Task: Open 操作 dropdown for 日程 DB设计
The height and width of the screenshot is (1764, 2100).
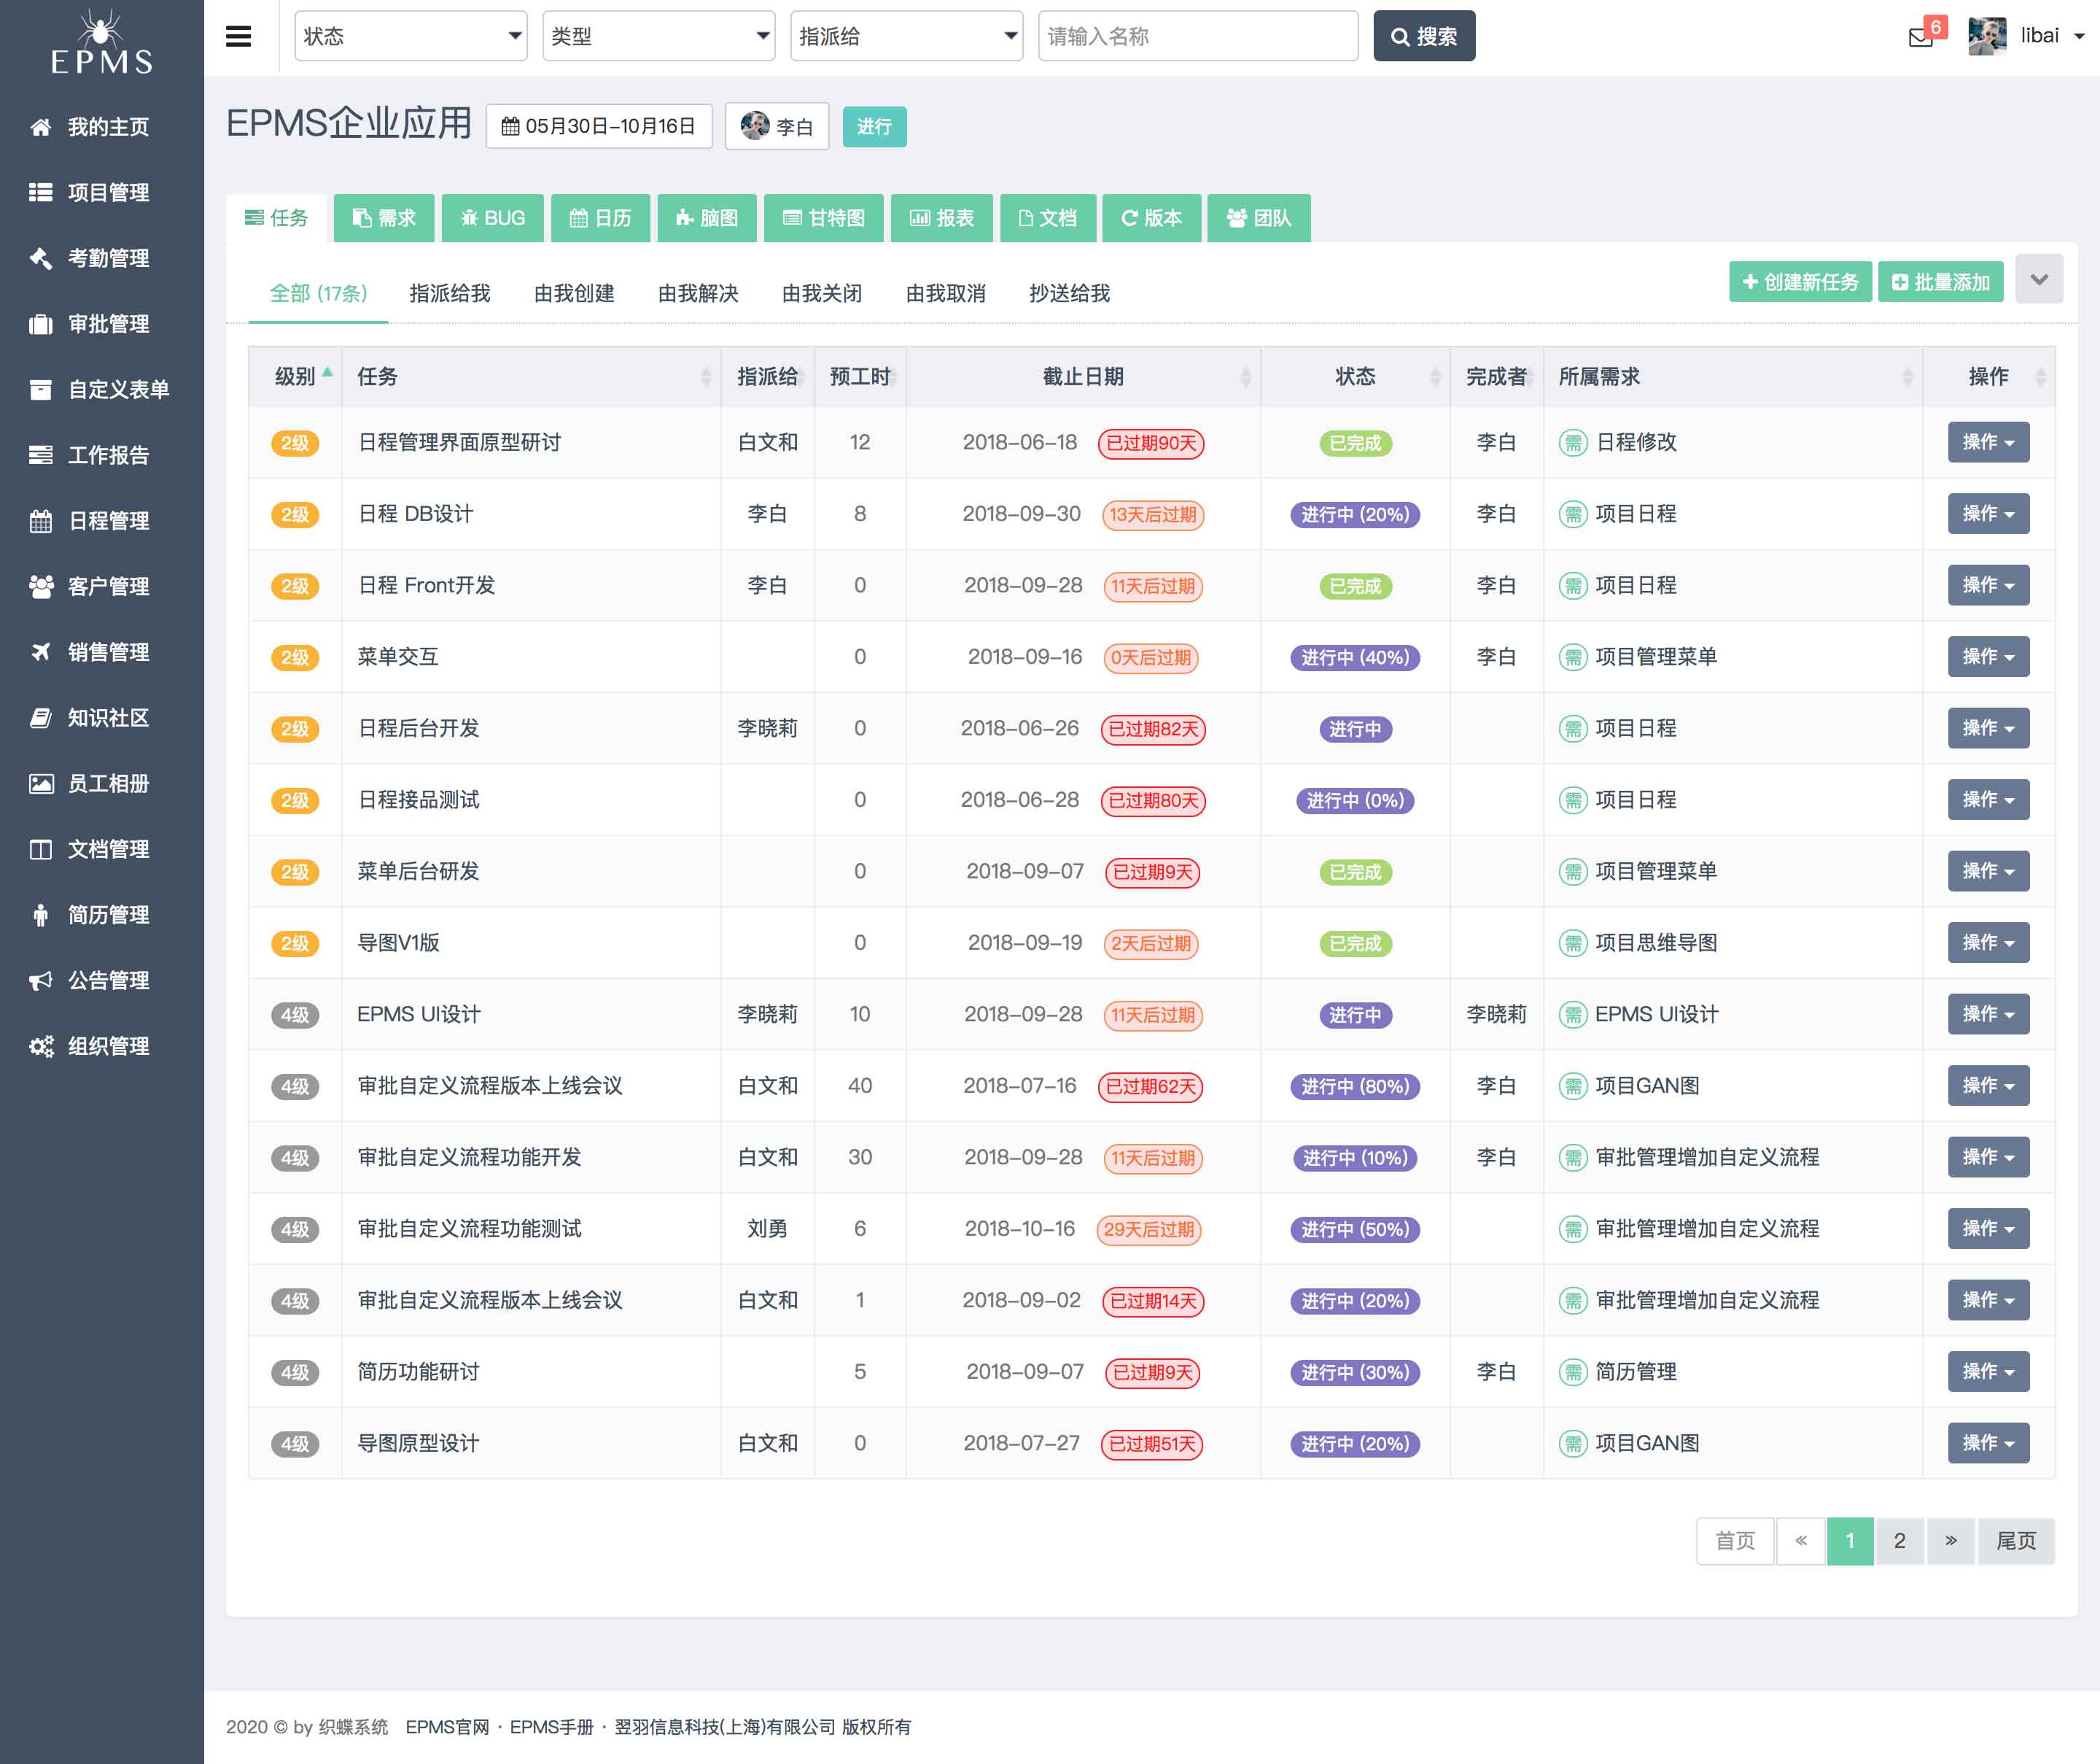Action: (1988, 514)
